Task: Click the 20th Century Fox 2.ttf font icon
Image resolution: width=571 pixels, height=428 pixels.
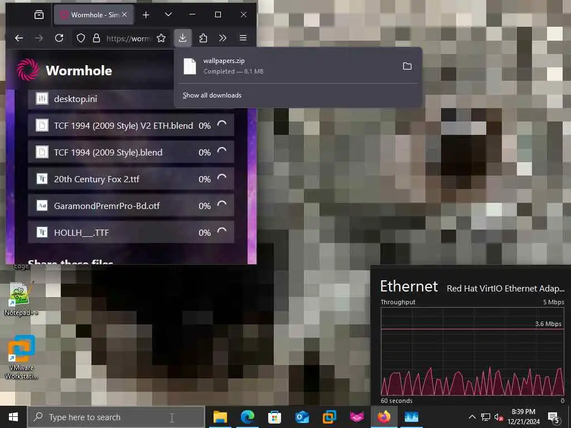Action: point(42,179)
